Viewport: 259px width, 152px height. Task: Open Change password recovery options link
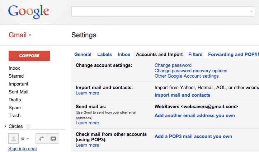pyautogui.click(x=191, y=71)
